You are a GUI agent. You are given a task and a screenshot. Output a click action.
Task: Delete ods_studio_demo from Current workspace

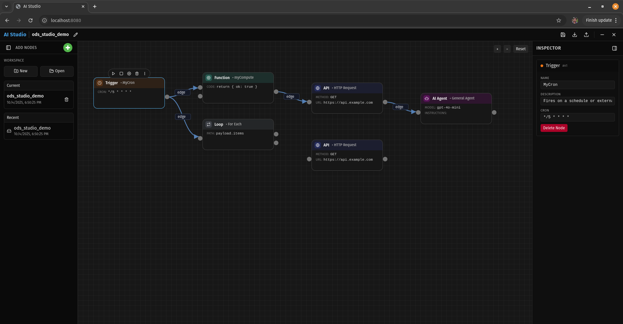coord(67,99)
